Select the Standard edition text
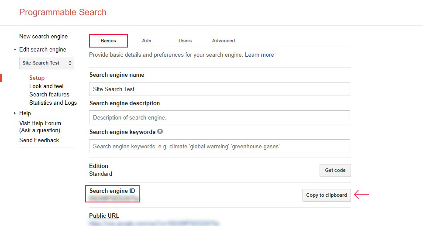Image resolution: width=423 pixels, height=226 pixels. point(101,174)
